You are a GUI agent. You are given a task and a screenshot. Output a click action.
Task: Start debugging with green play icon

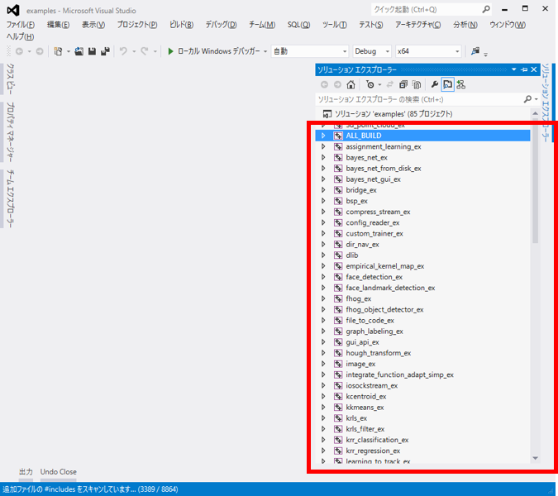170,51
